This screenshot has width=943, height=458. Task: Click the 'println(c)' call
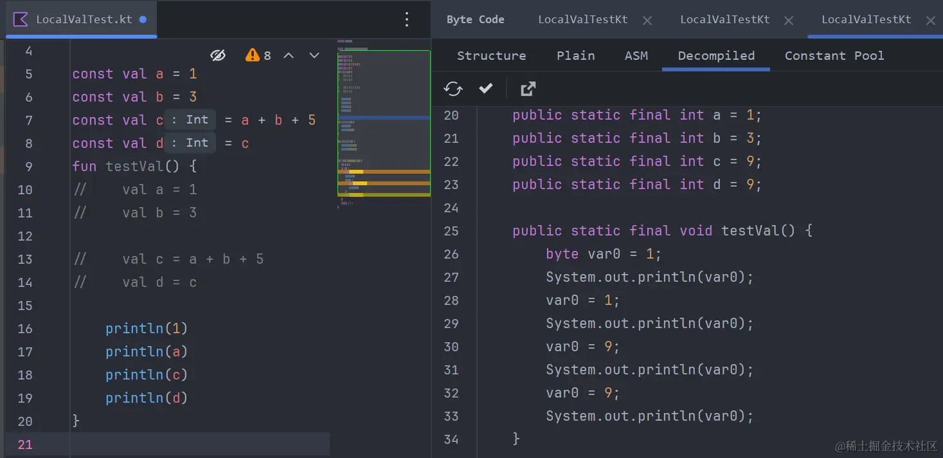[147, 375]
